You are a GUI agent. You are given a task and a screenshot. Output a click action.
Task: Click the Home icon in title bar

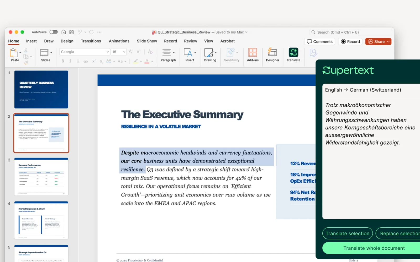64,32
